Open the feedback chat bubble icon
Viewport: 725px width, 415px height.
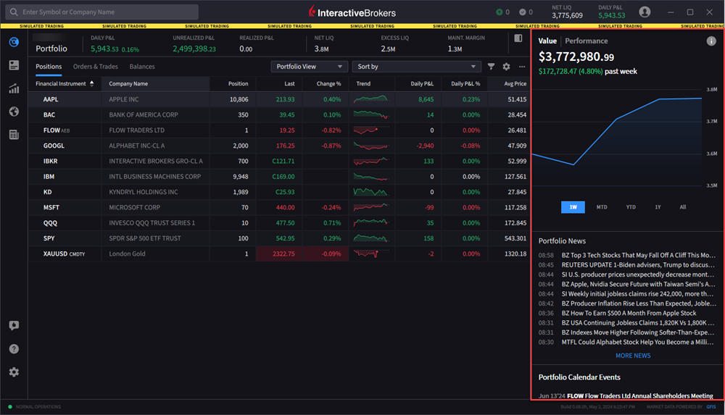(x=14, y=325)
